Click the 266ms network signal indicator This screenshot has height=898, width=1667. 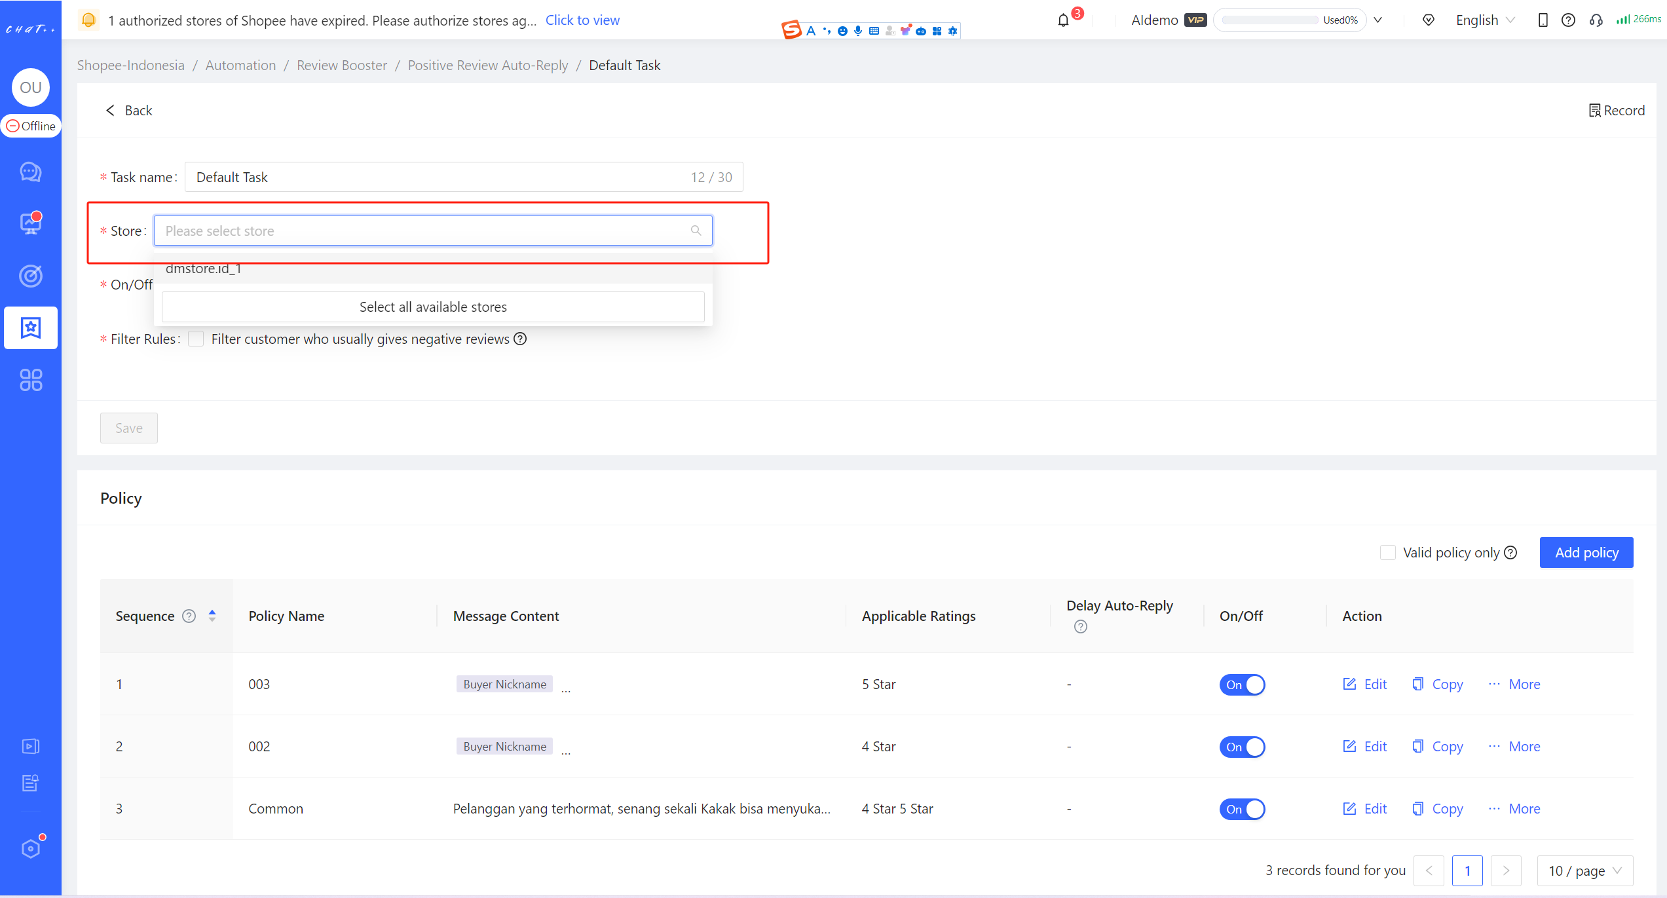1638,20
